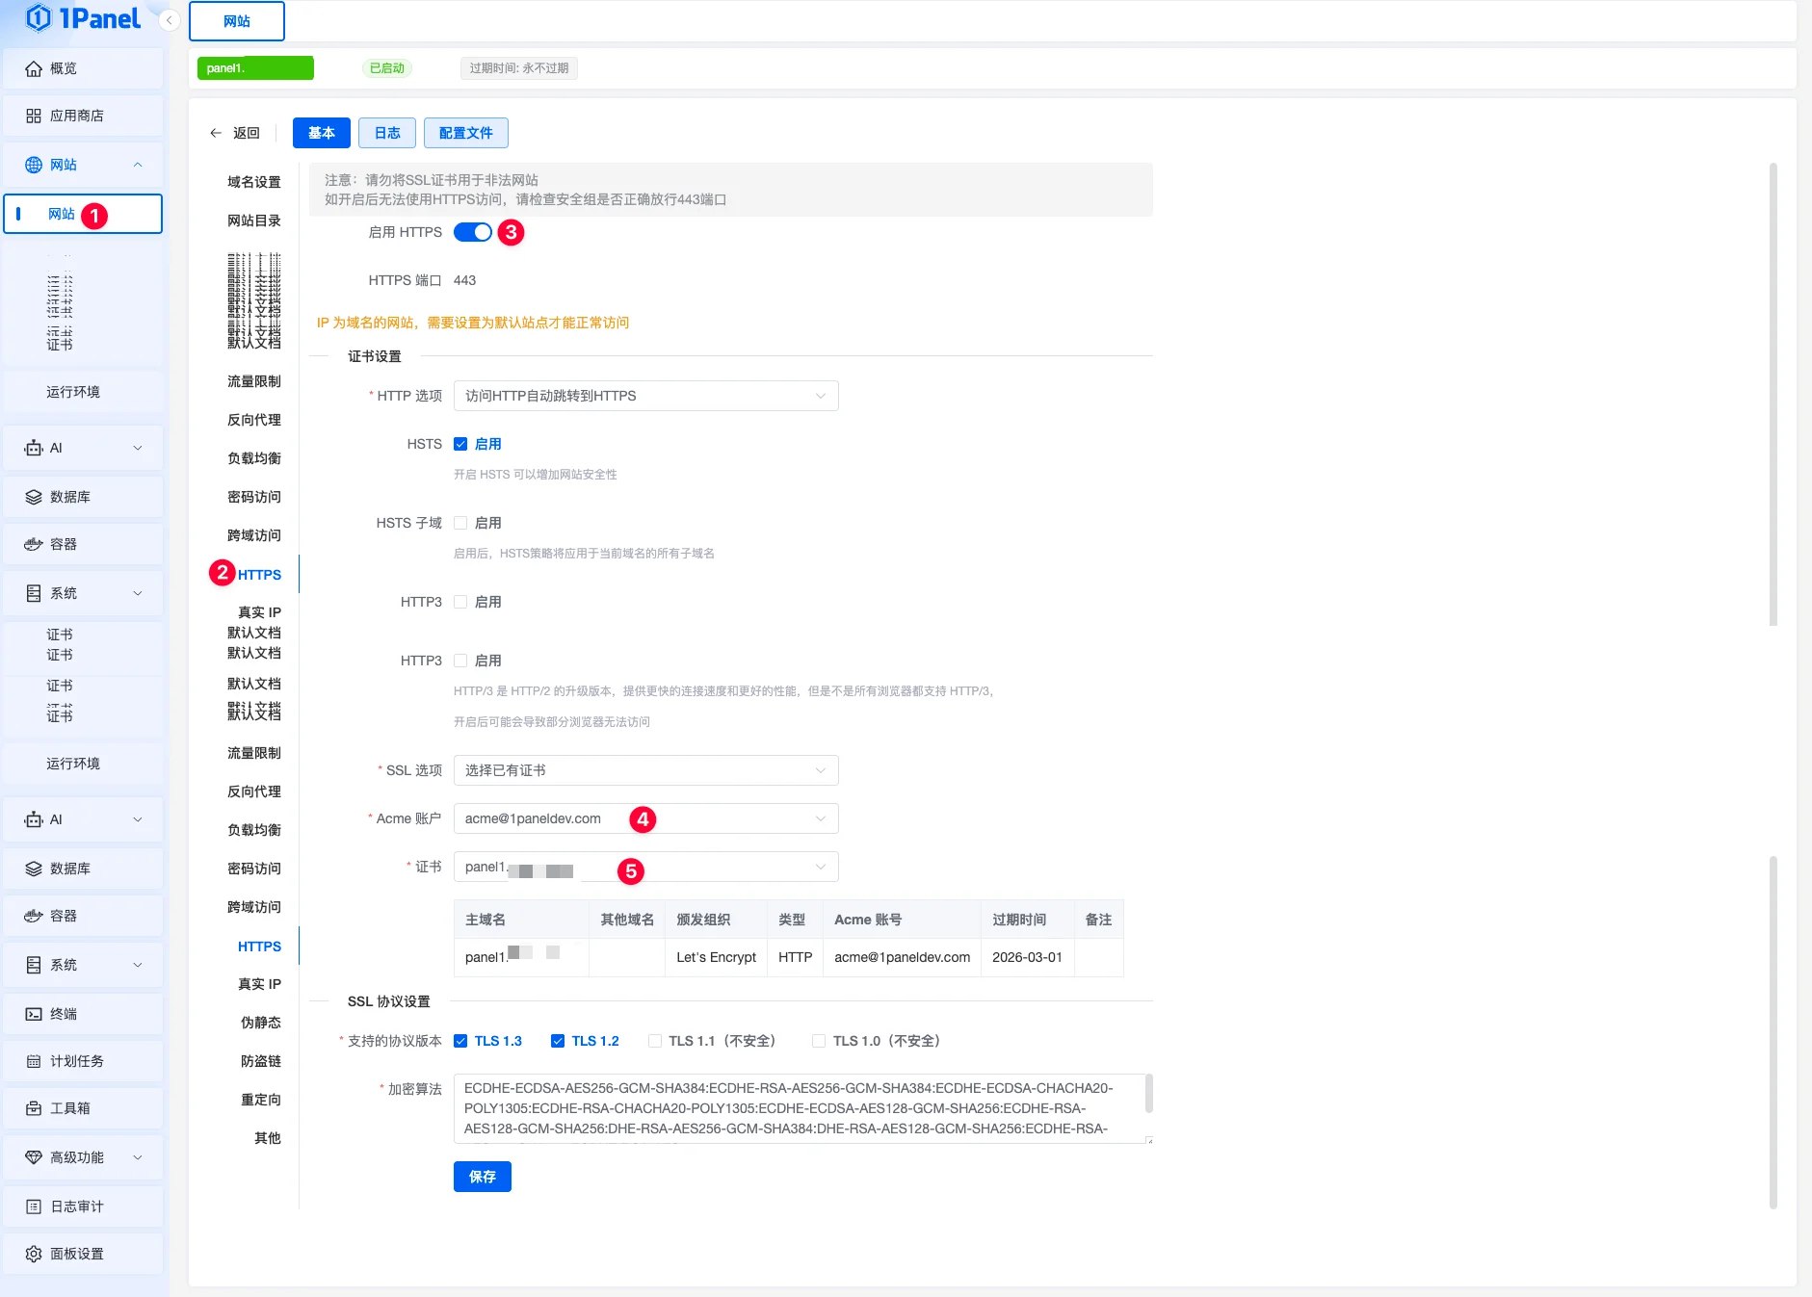Click the 计划任务 scheduled tasks icon
1812x1297 pixels.
(34, 1061)
